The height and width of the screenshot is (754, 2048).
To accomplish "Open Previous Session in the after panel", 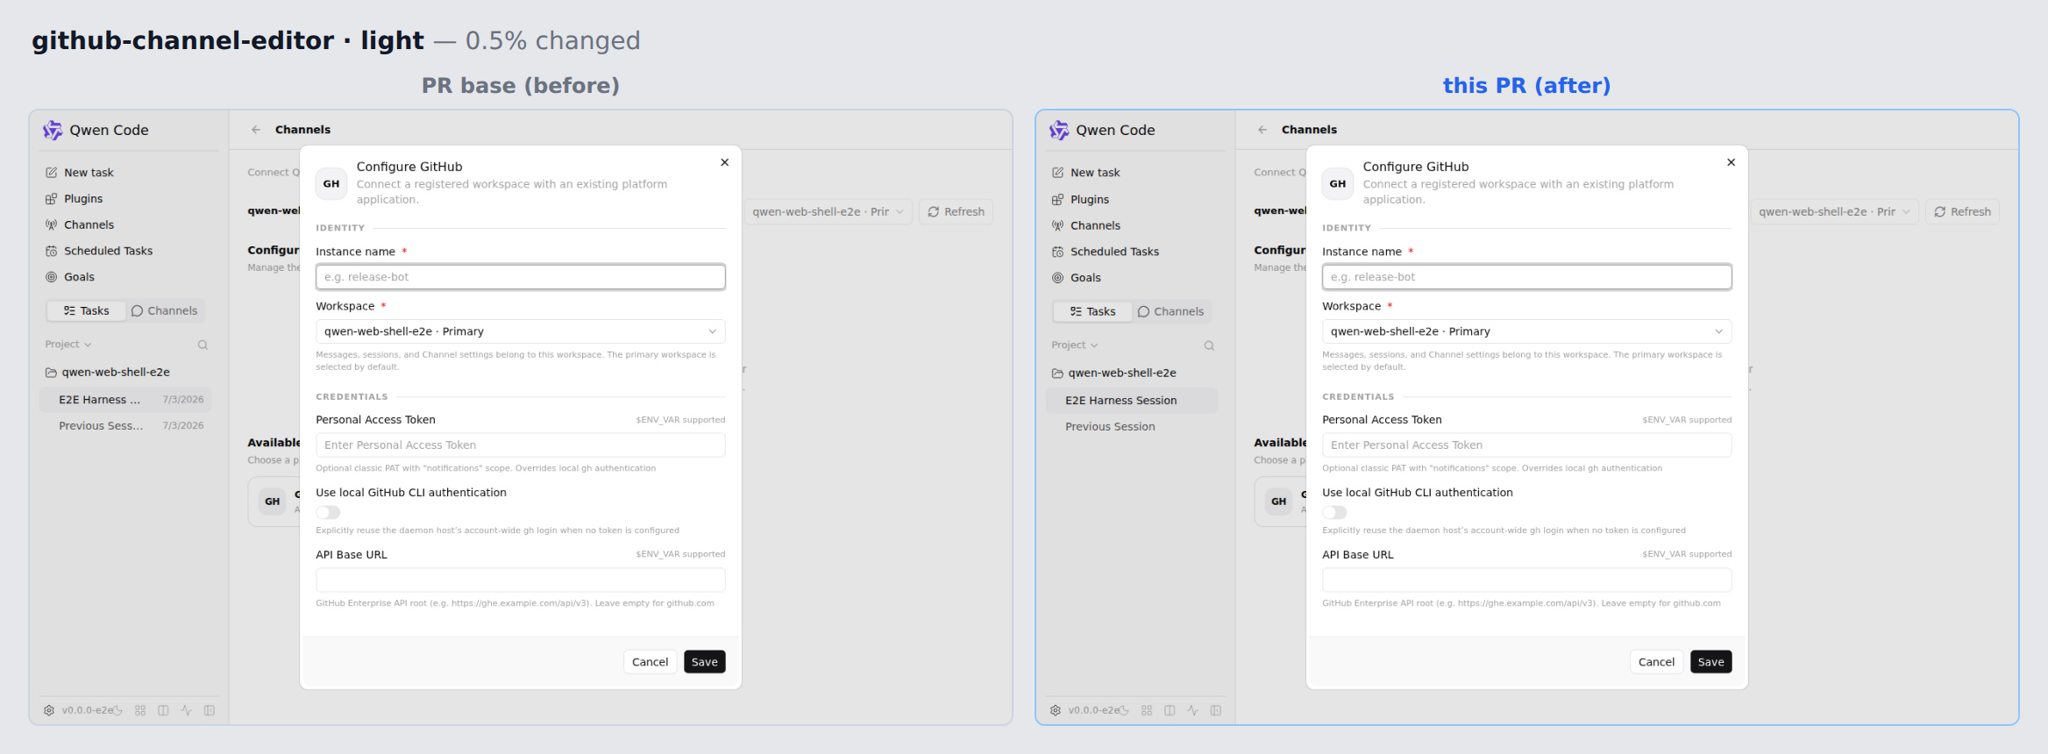I will [1133, 427].
